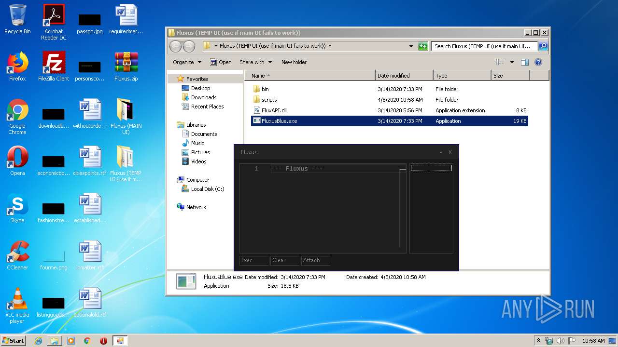Launch Firefox from the desktop

17,67
